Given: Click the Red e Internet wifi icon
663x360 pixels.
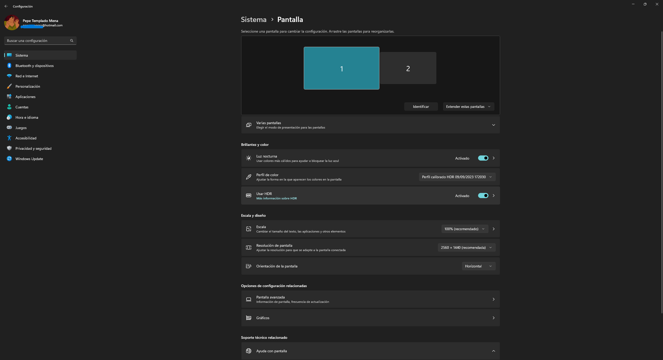Looking at the screenshot, I should coord(9,76).
